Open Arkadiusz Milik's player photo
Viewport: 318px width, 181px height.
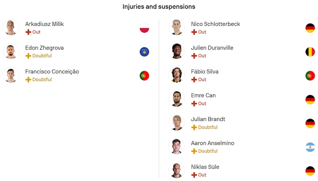tap(11, 27)
